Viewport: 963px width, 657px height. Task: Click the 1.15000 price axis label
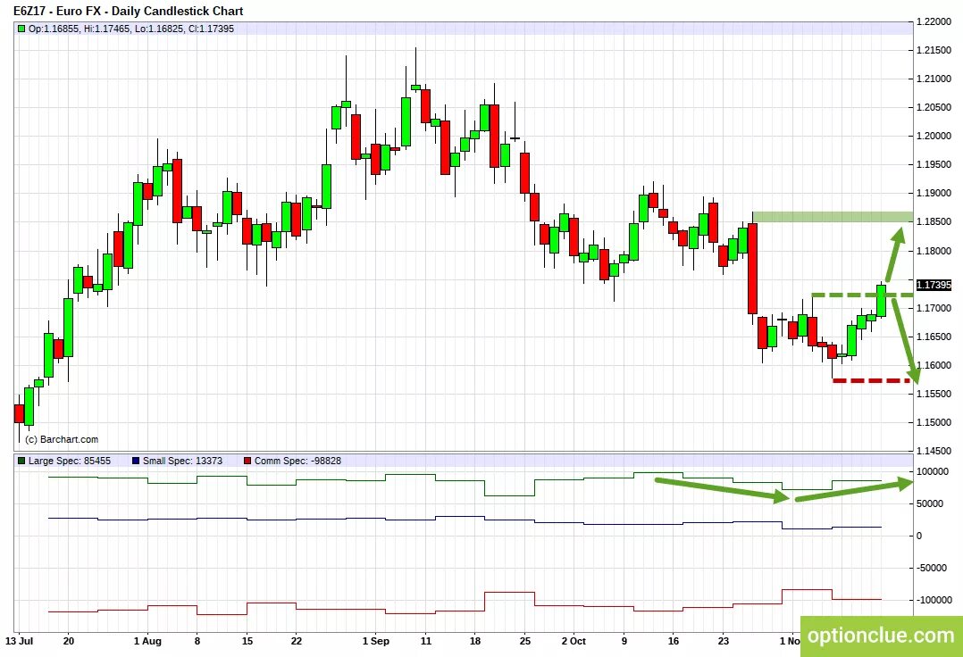[934, 422]
